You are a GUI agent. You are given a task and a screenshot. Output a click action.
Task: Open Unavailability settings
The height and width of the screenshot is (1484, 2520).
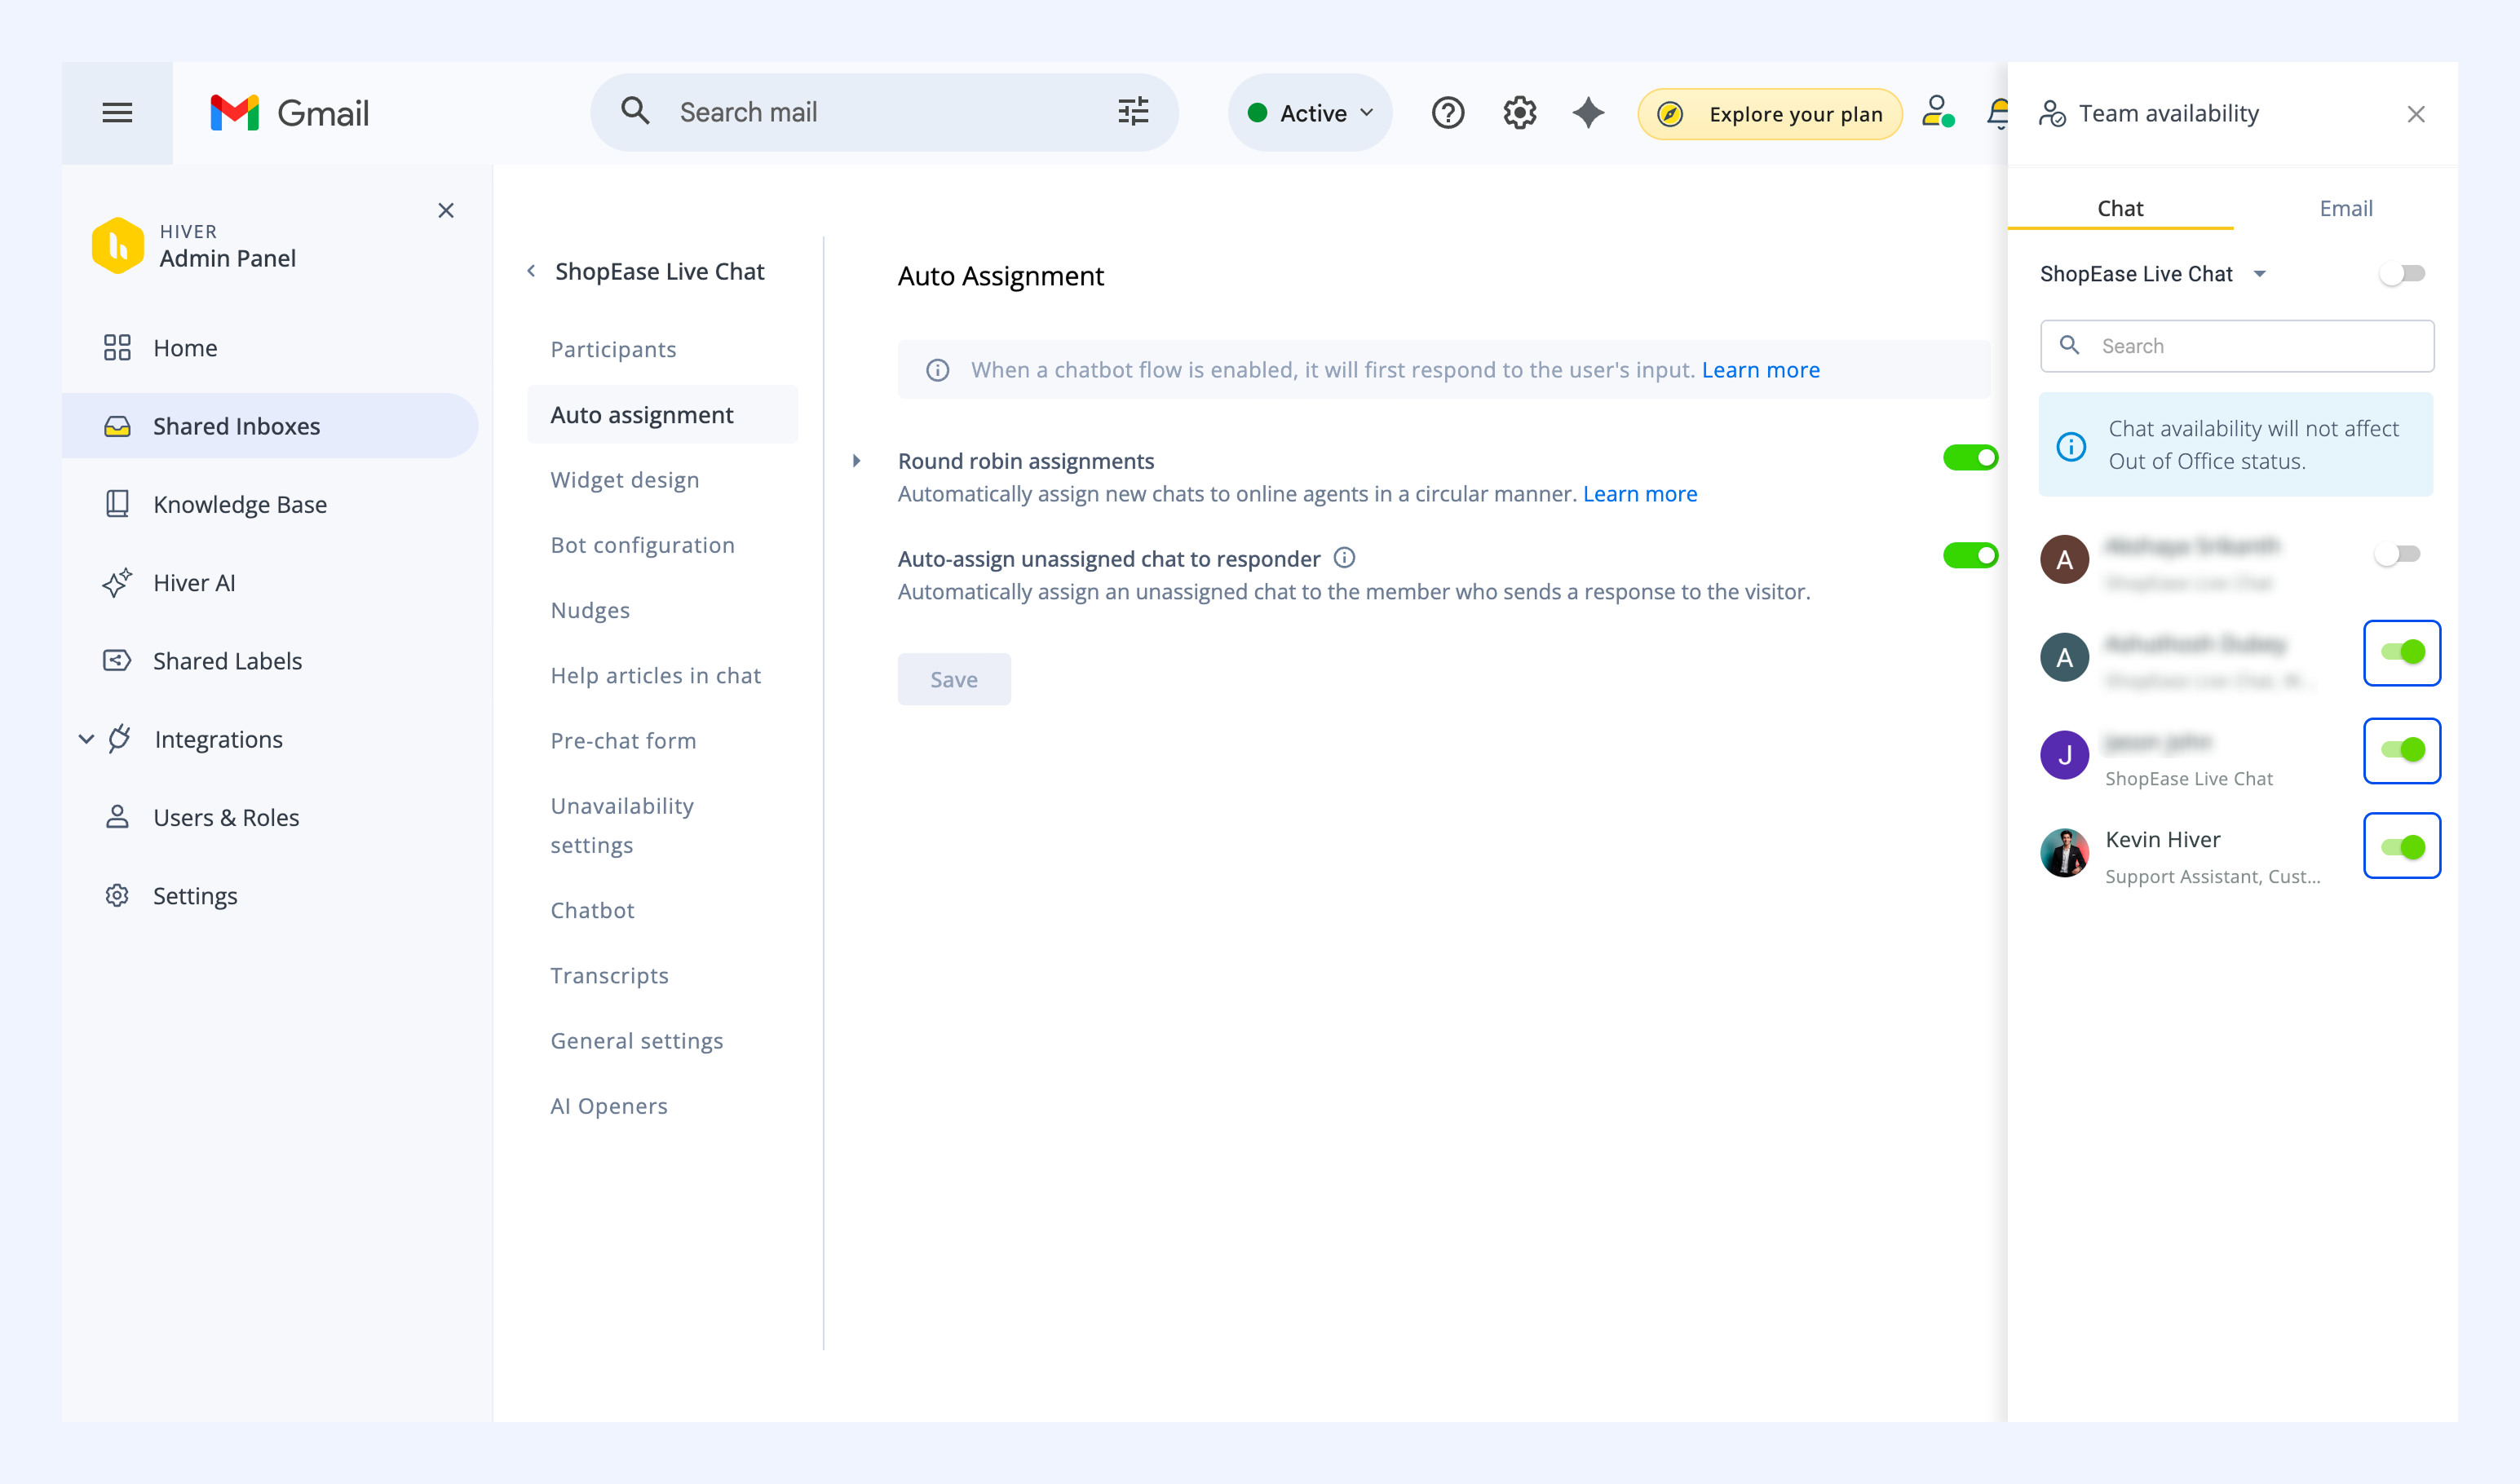[622, 825]
